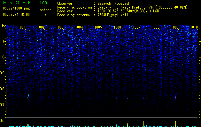
Task: Click the 1.0 kHz axis label
Action: click(3, 57)
